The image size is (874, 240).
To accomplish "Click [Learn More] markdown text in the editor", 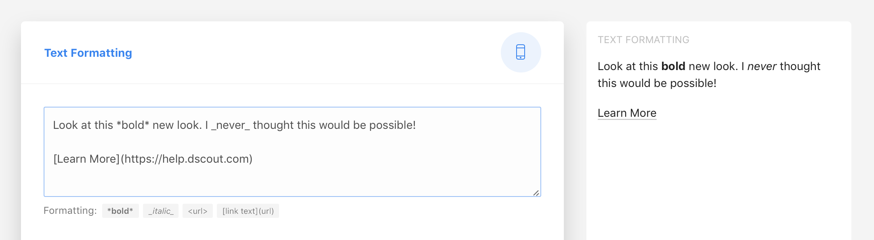I will (86, 159).
